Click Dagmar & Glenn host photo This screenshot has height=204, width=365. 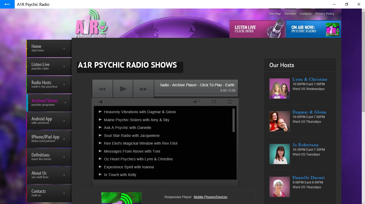[x=279, y=121]
